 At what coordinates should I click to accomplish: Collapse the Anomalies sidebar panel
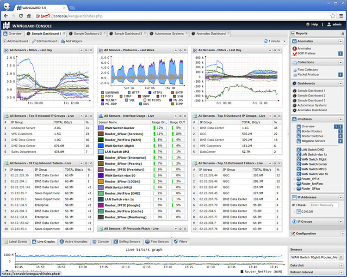click(341, 41)
